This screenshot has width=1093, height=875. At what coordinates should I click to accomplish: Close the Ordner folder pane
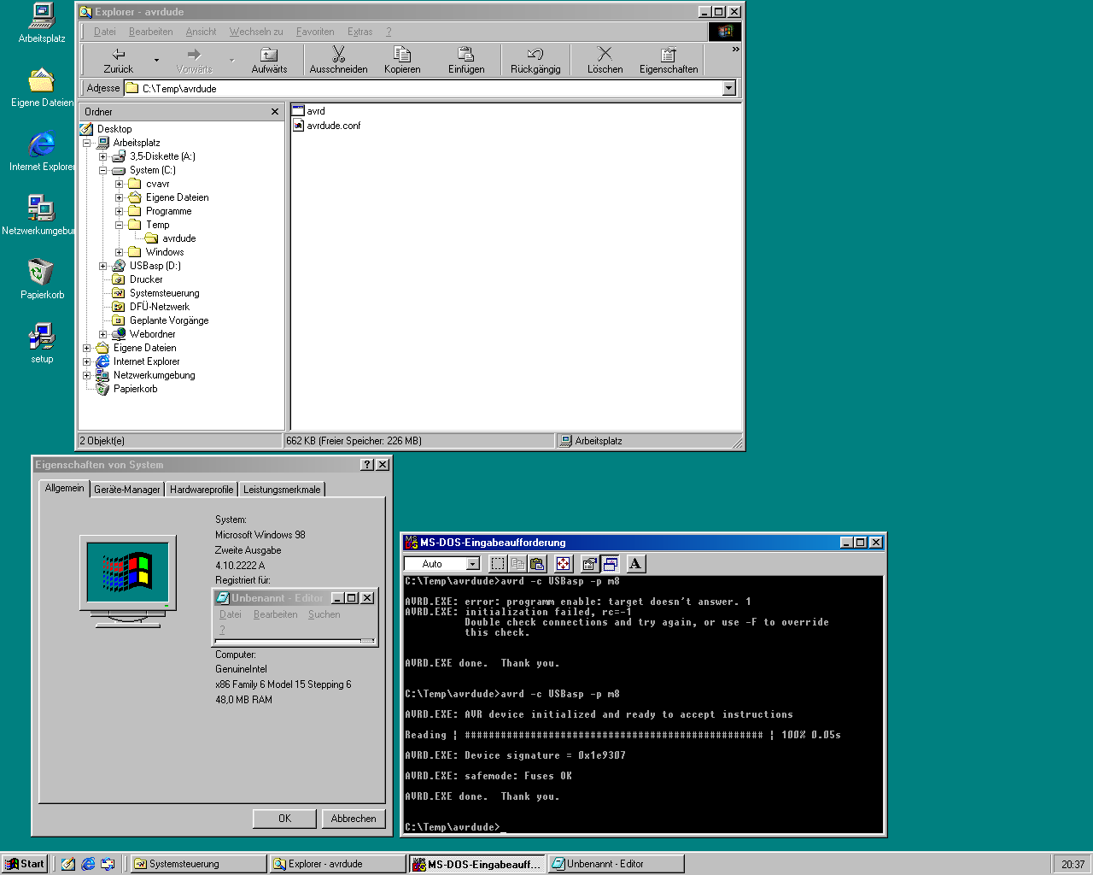pyautogui.click(x=275, y=112)
